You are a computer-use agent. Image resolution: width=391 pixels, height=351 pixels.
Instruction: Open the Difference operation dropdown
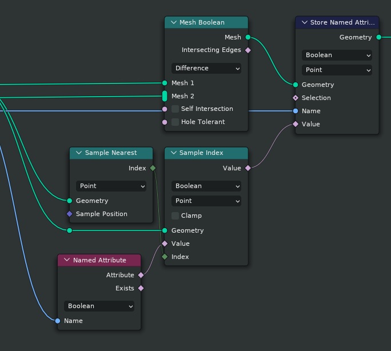[206, 68]
